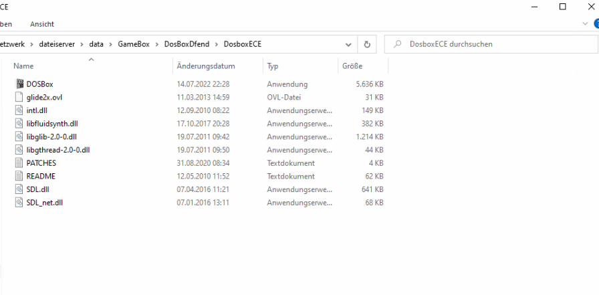Sort by the Typ column header
This screenshot has width=599, height=295.
tap(273, 66)
